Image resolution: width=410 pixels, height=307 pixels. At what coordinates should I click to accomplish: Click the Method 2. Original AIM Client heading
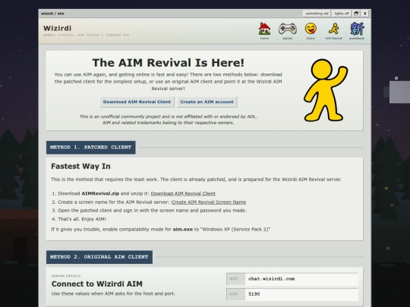[99, 257]
